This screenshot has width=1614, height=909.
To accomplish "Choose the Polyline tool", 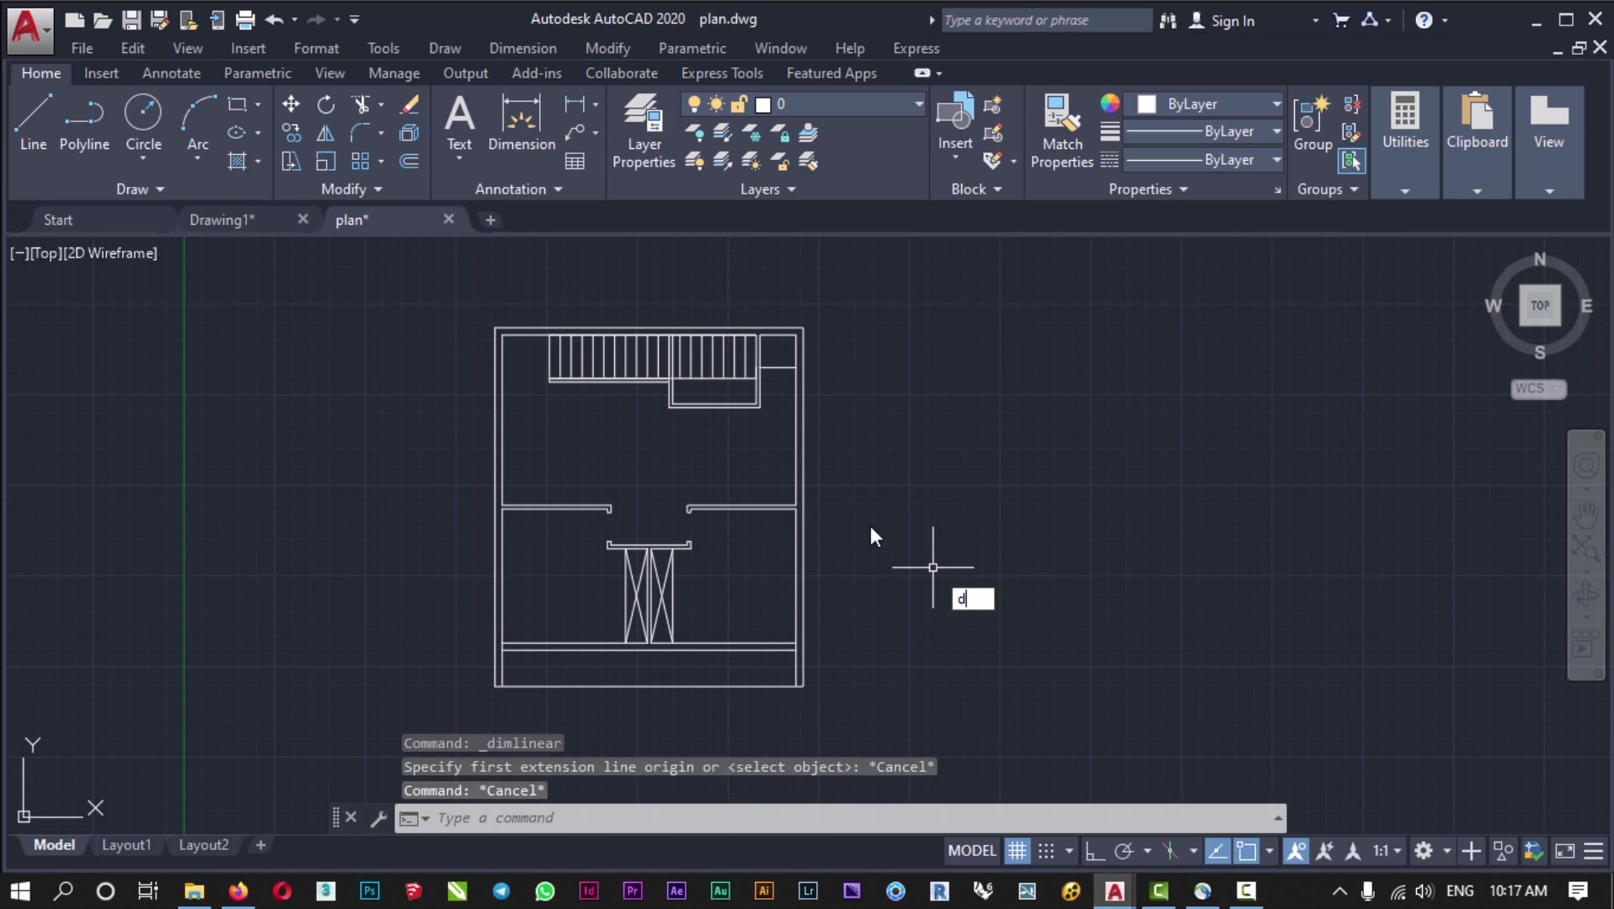I will tap(84, 122).
